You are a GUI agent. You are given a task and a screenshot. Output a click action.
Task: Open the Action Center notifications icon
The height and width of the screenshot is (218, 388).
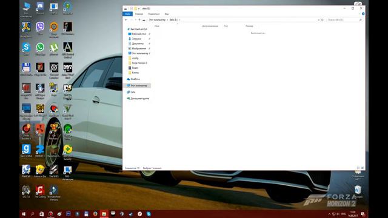pyautogui.click(x=363, y=214)
